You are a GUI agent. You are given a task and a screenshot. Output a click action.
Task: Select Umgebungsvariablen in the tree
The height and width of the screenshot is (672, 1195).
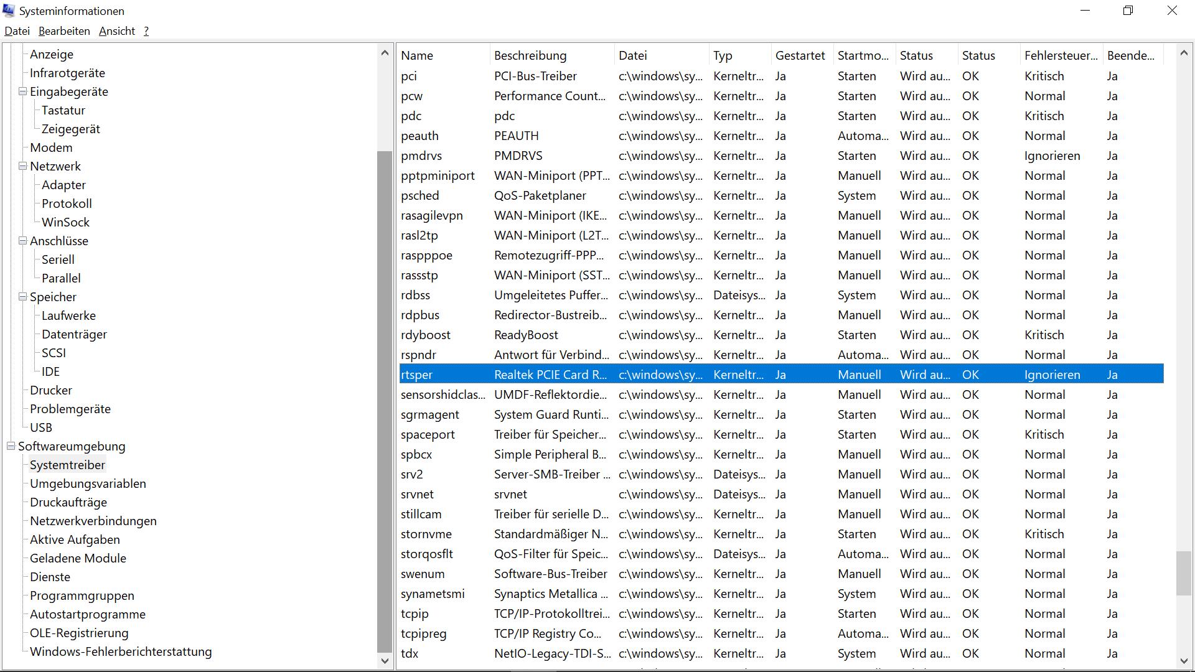point(88,483)
